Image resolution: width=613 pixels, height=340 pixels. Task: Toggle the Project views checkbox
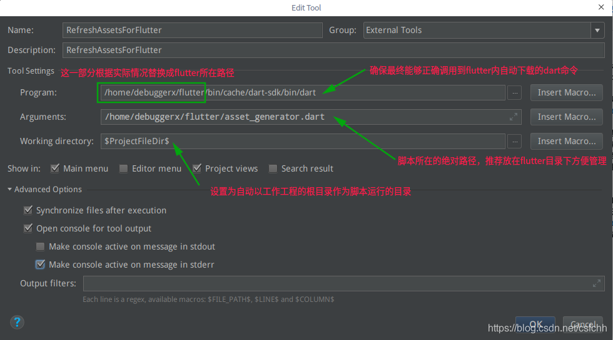point(197,168)
